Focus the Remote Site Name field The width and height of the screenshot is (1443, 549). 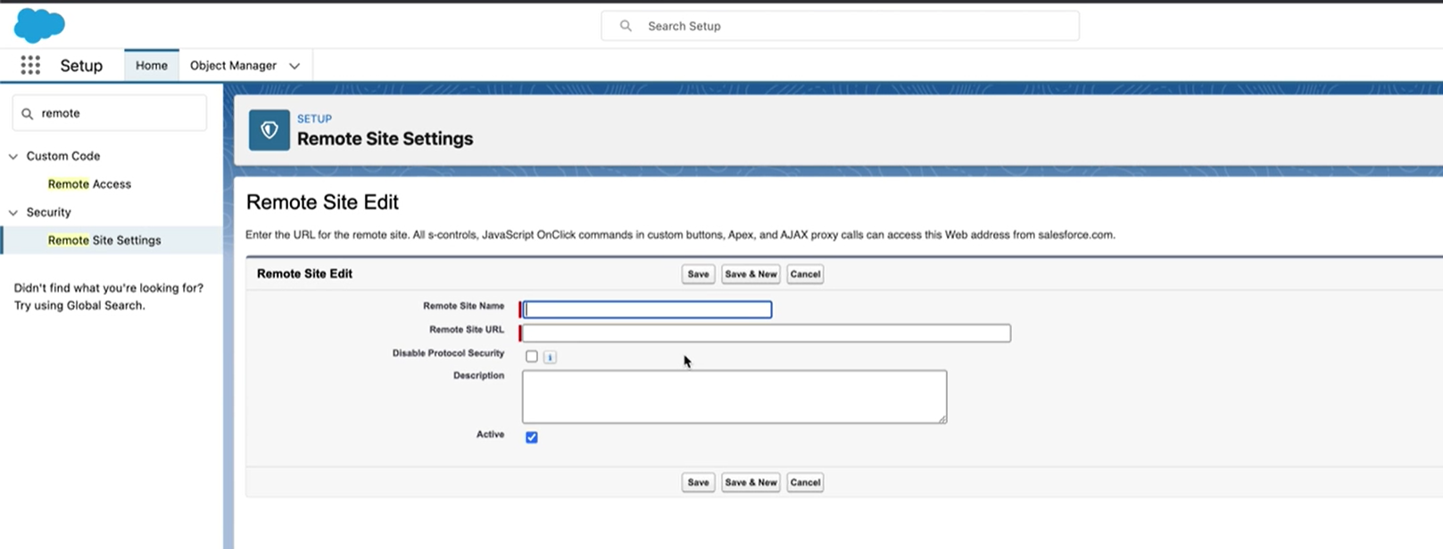click(x=647, y=309)
